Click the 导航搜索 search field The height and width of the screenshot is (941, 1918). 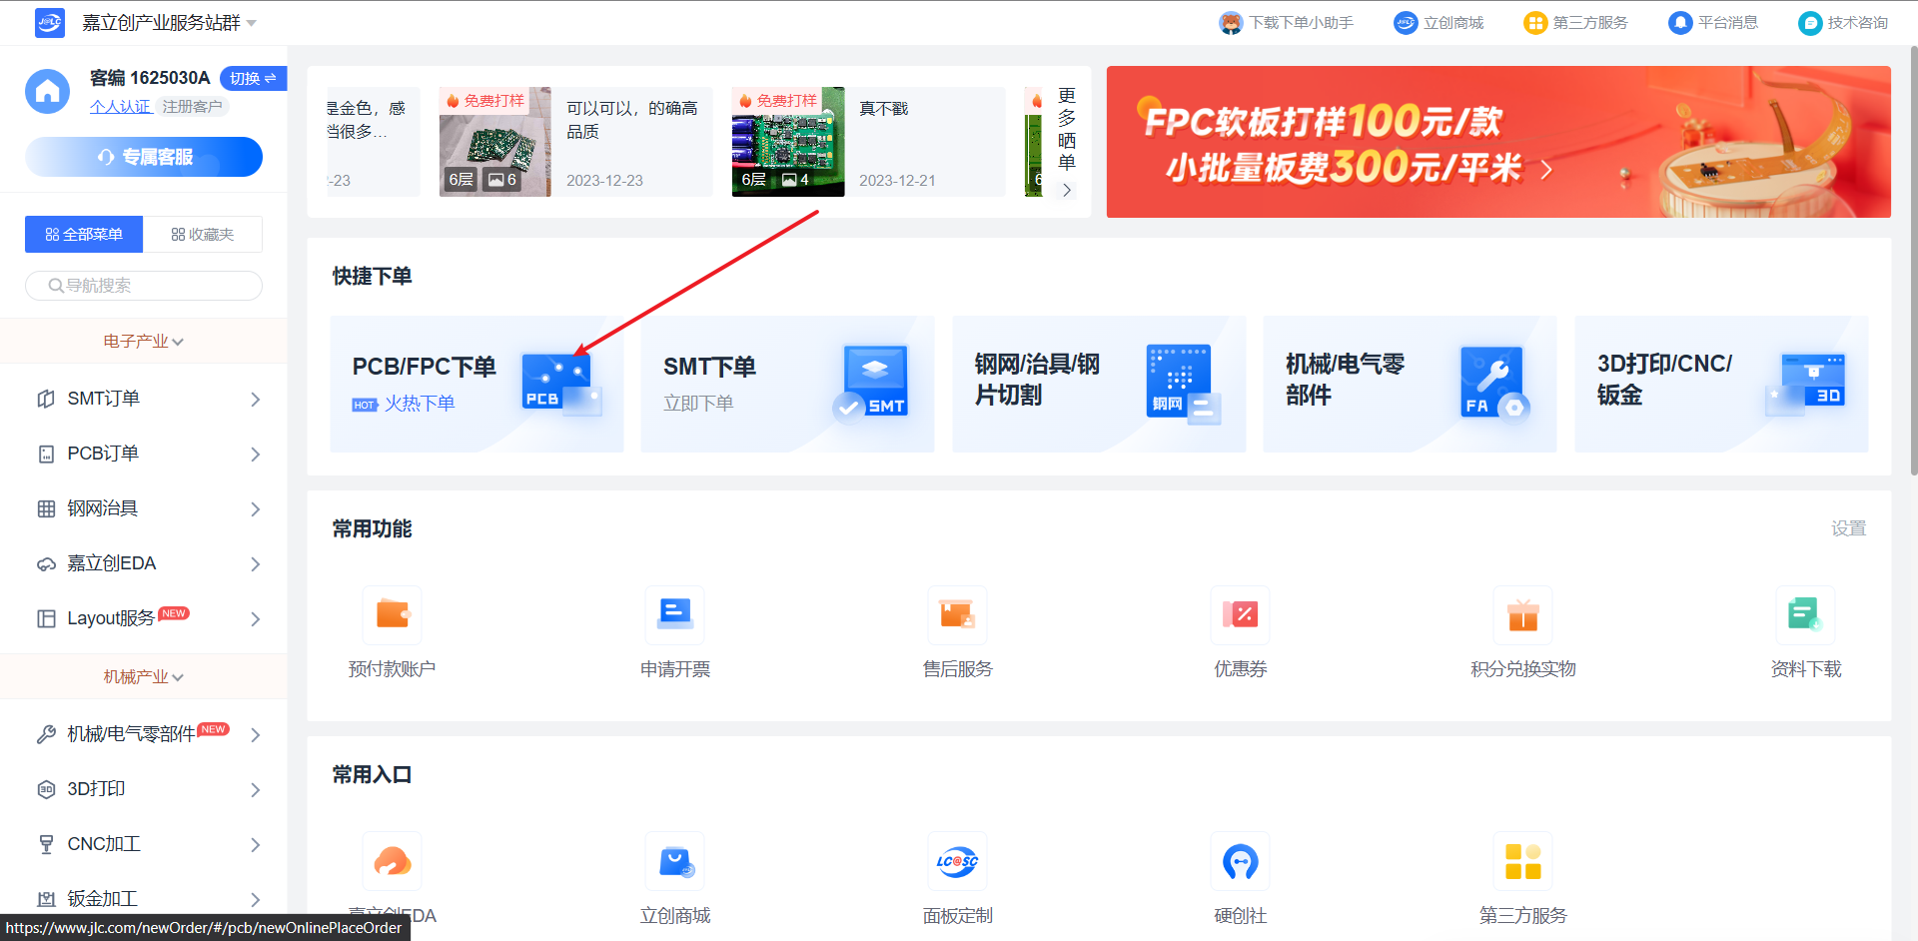point(144,286)
